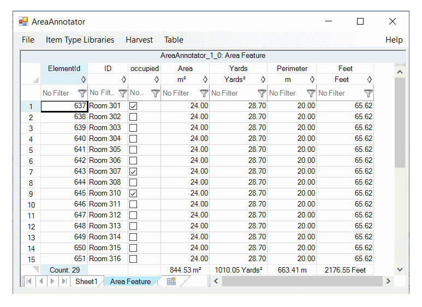Click the Perimeter column header
Image resolution: width=422 pixels, height=307 pixels.
point(292,68)
